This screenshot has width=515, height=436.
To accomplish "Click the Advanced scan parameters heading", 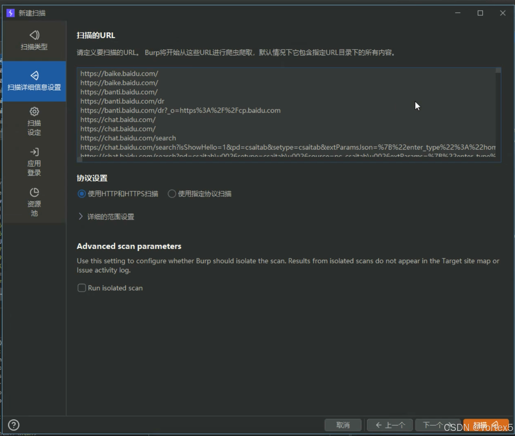I will pos(129,246).
